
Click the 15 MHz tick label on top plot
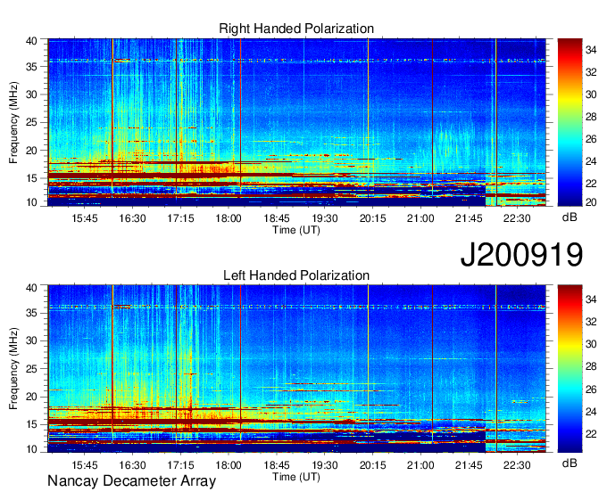coord(32,178)
